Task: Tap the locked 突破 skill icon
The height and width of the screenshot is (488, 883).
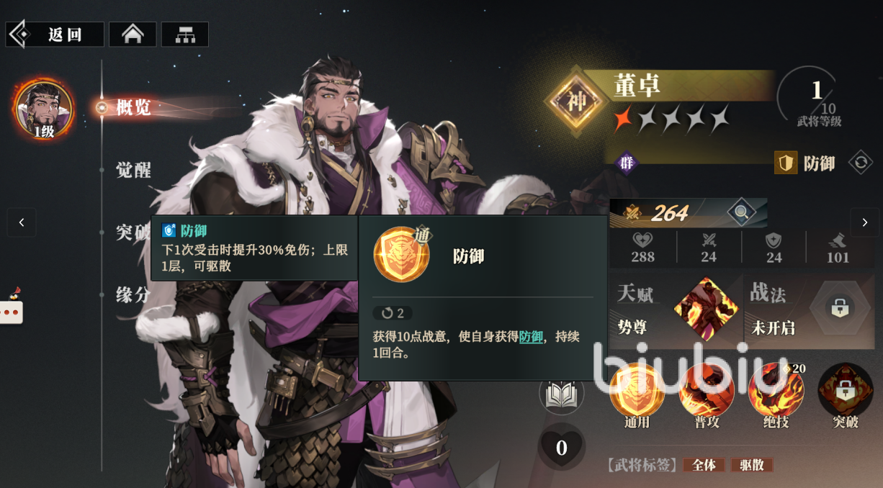Action: point(846,390)
